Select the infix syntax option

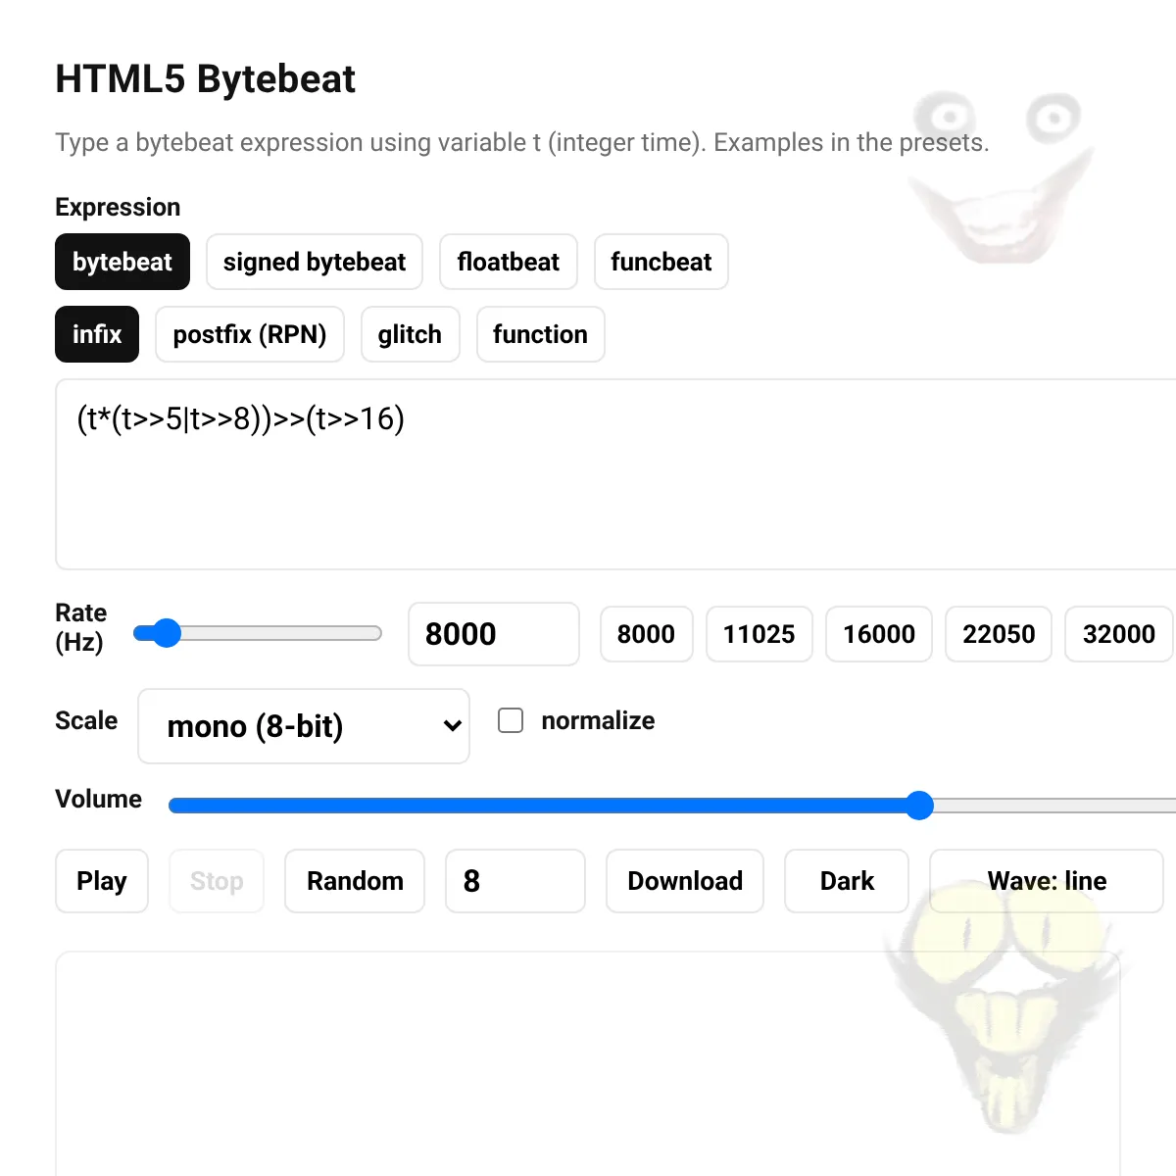pyautogui.click(x=97, y=334)
